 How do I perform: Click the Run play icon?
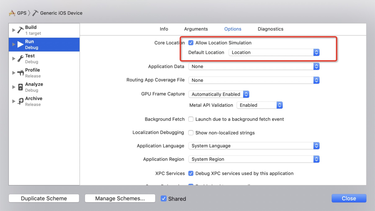[20, 44]
